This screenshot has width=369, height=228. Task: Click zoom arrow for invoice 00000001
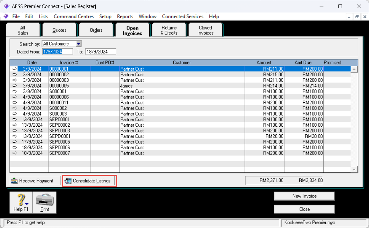15,69
